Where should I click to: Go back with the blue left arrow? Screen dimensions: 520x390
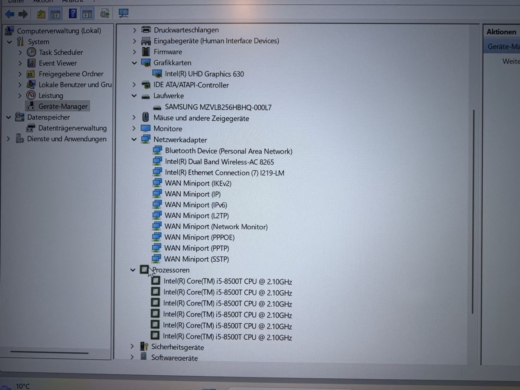pos(9,14)
